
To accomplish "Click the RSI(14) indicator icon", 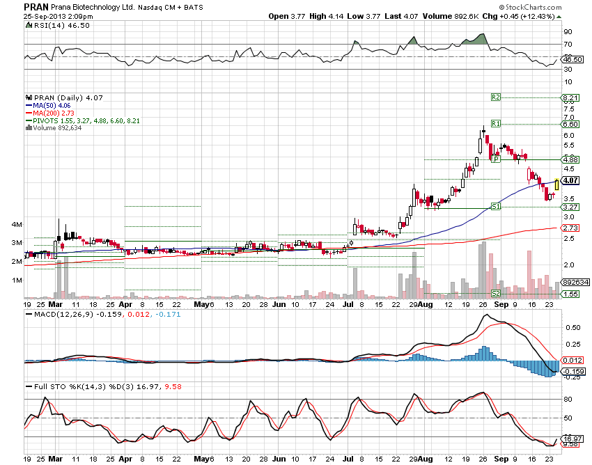I will tap(29, 25).
